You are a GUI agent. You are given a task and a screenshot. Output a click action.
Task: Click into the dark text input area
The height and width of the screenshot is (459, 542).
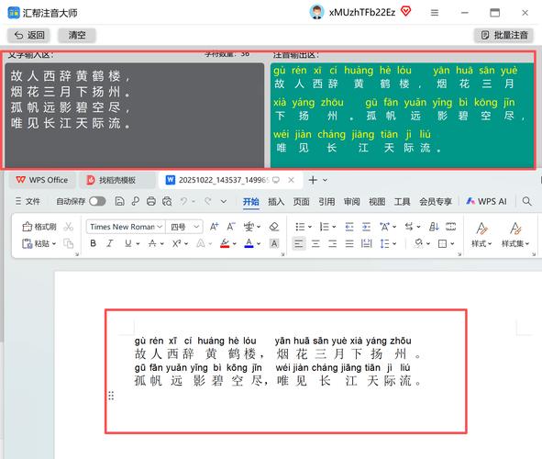[135, 115]
